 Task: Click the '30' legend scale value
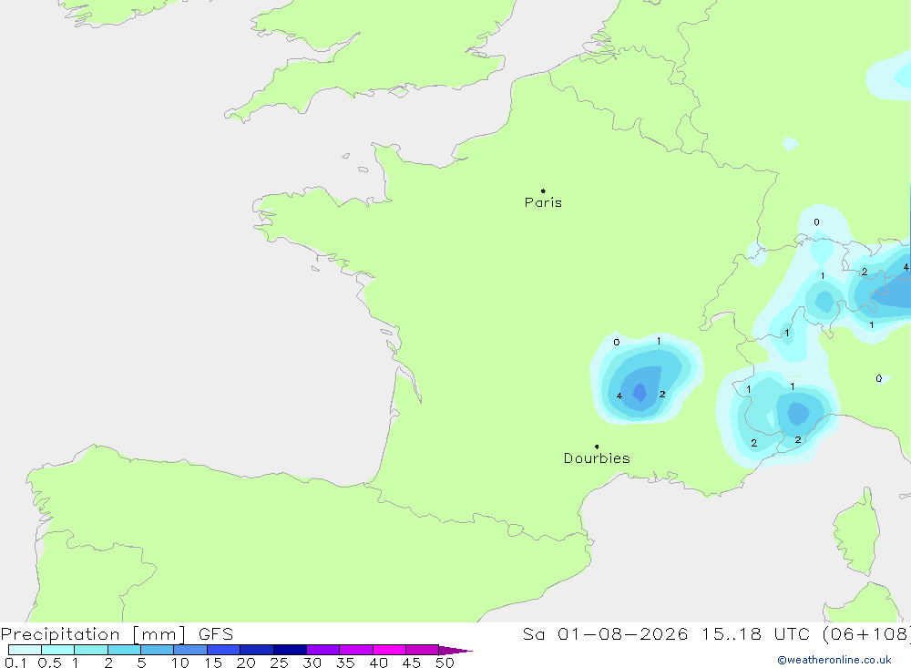coord(312,663)
